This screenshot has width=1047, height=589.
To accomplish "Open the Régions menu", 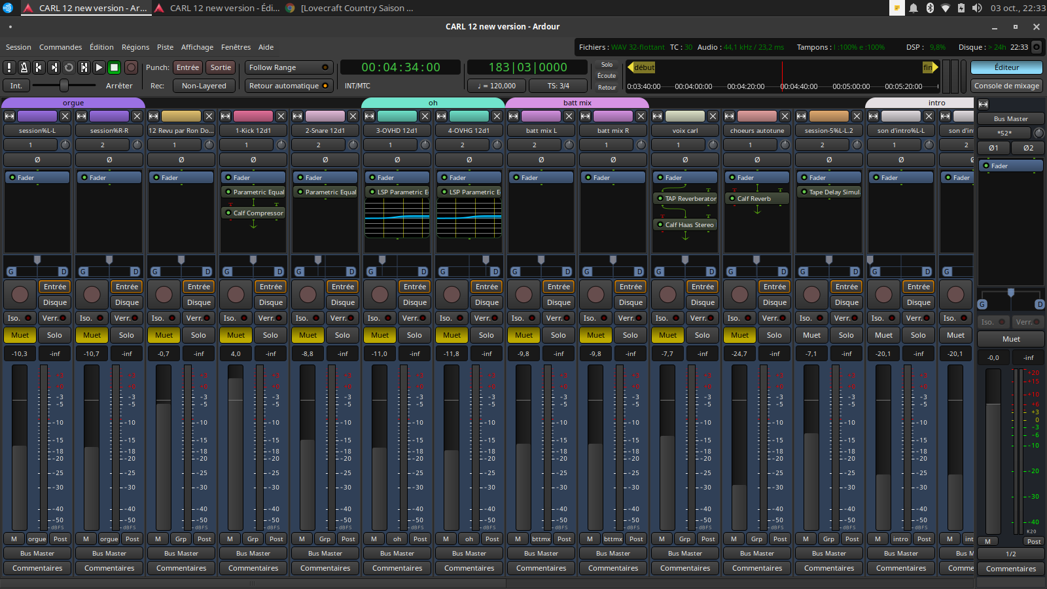I will (x=135, y=47).
